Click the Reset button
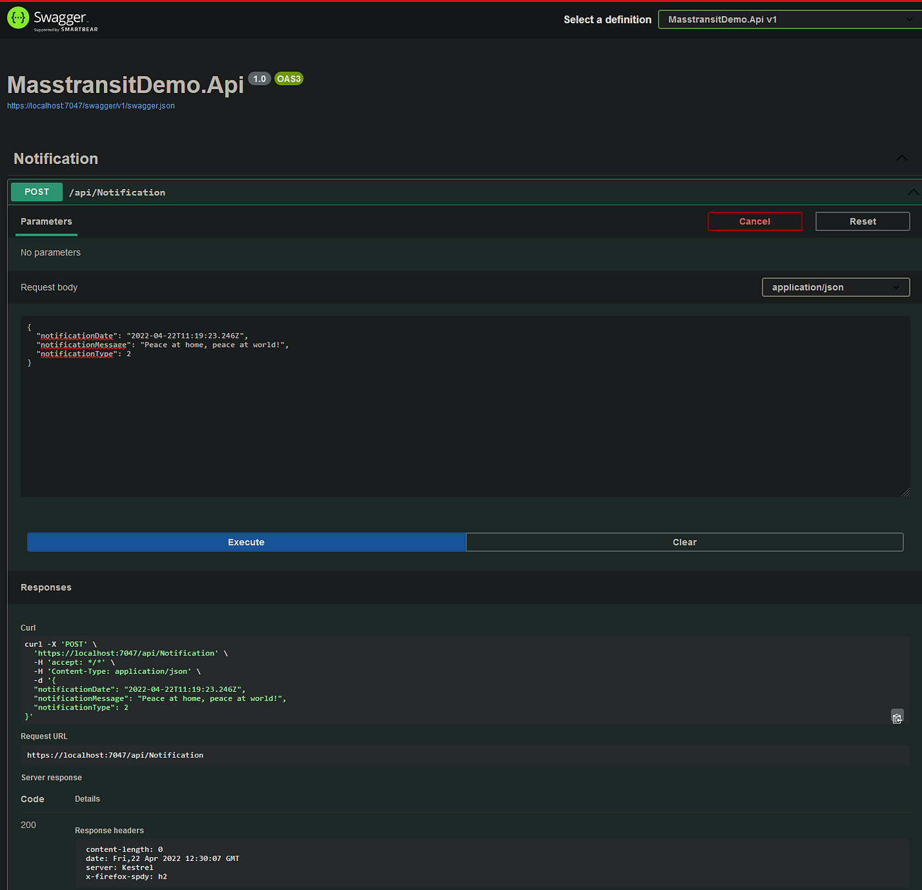922x890 pixels. pyautogui.click(x=863, y=221)
